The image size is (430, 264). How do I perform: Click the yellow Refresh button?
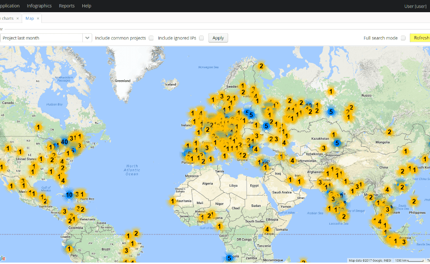(x=420, y=38)
